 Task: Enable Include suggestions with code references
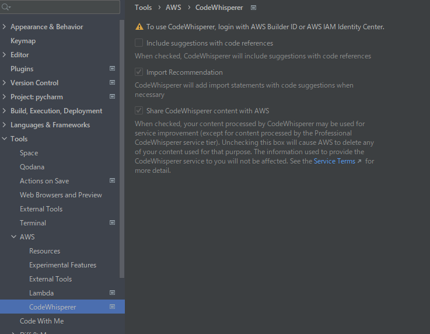point(139,43)
